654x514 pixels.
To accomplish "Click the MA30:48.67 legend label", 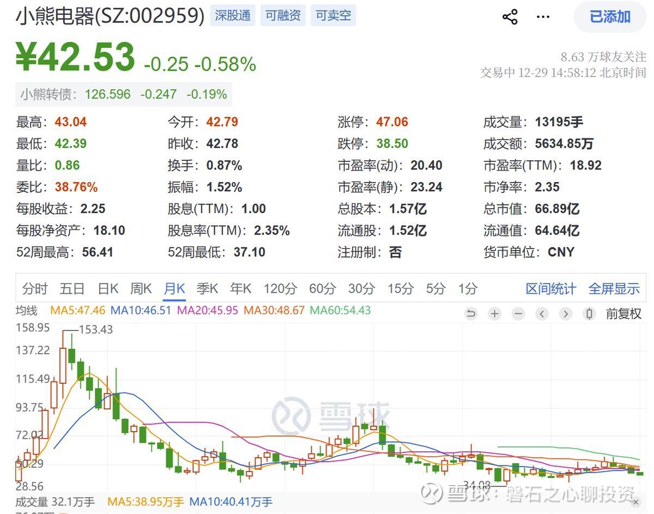I will tap(274, 311).
